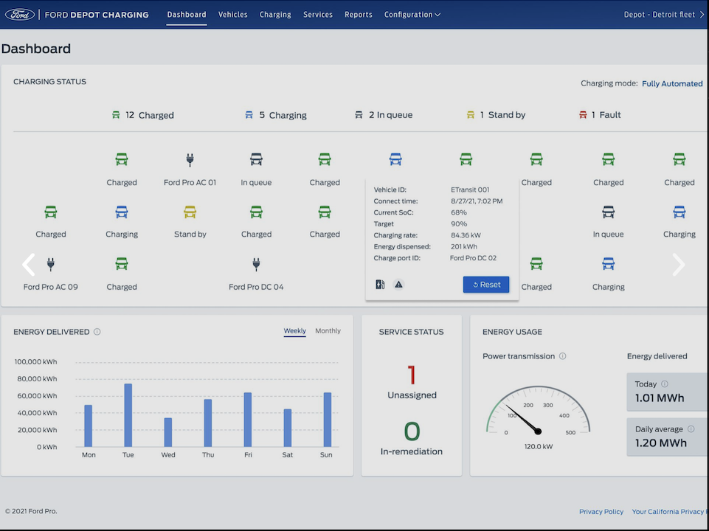Viewport: 709px width, 531px height.
Task: Expand the Configuration menu
Action: (x=412, y=15)
